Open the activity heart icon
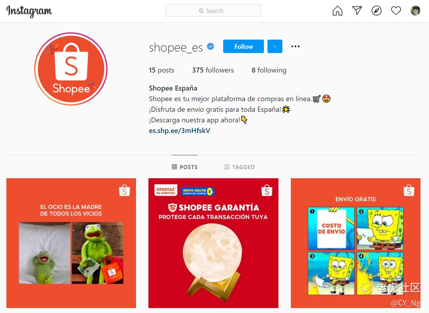The width and height of the screenshot is (429, 313). [396, 11]
